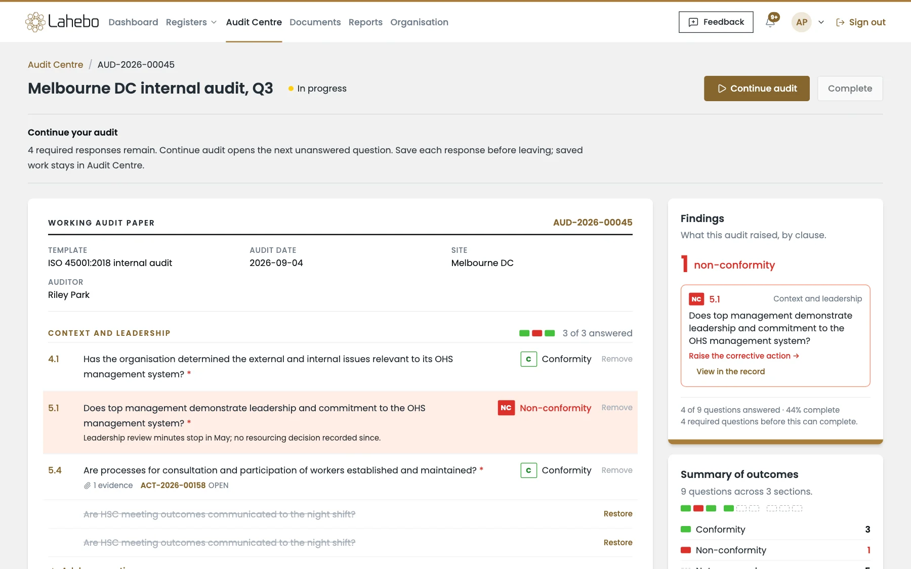
Task: Click the green Conformity legend swatch
Action: (x=686, y=530)
